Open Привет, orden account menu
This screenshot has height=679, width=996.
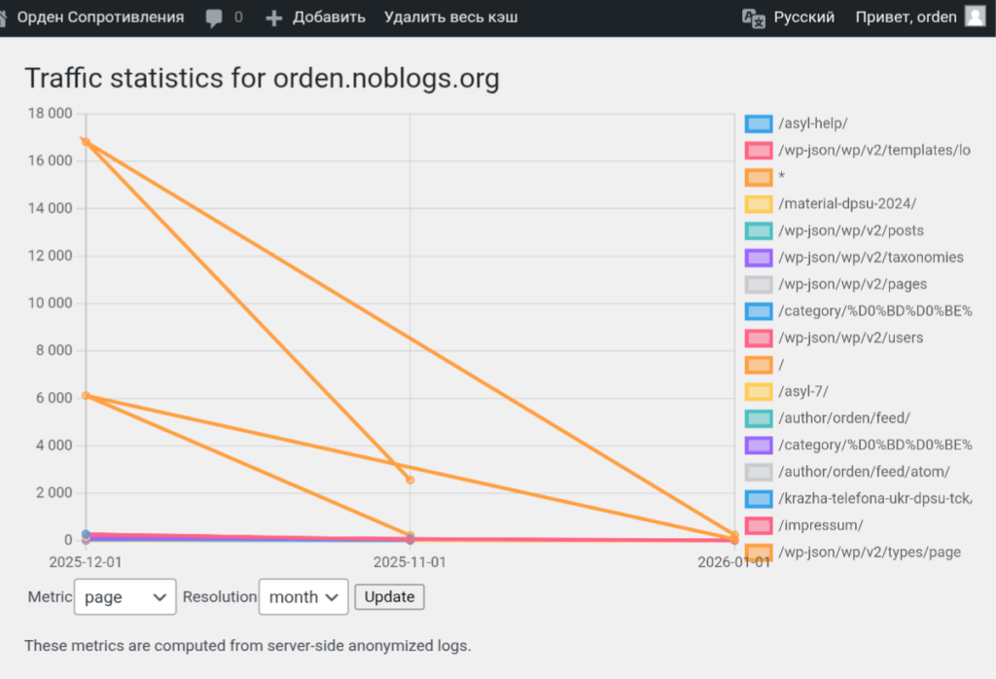click(906, 18)
